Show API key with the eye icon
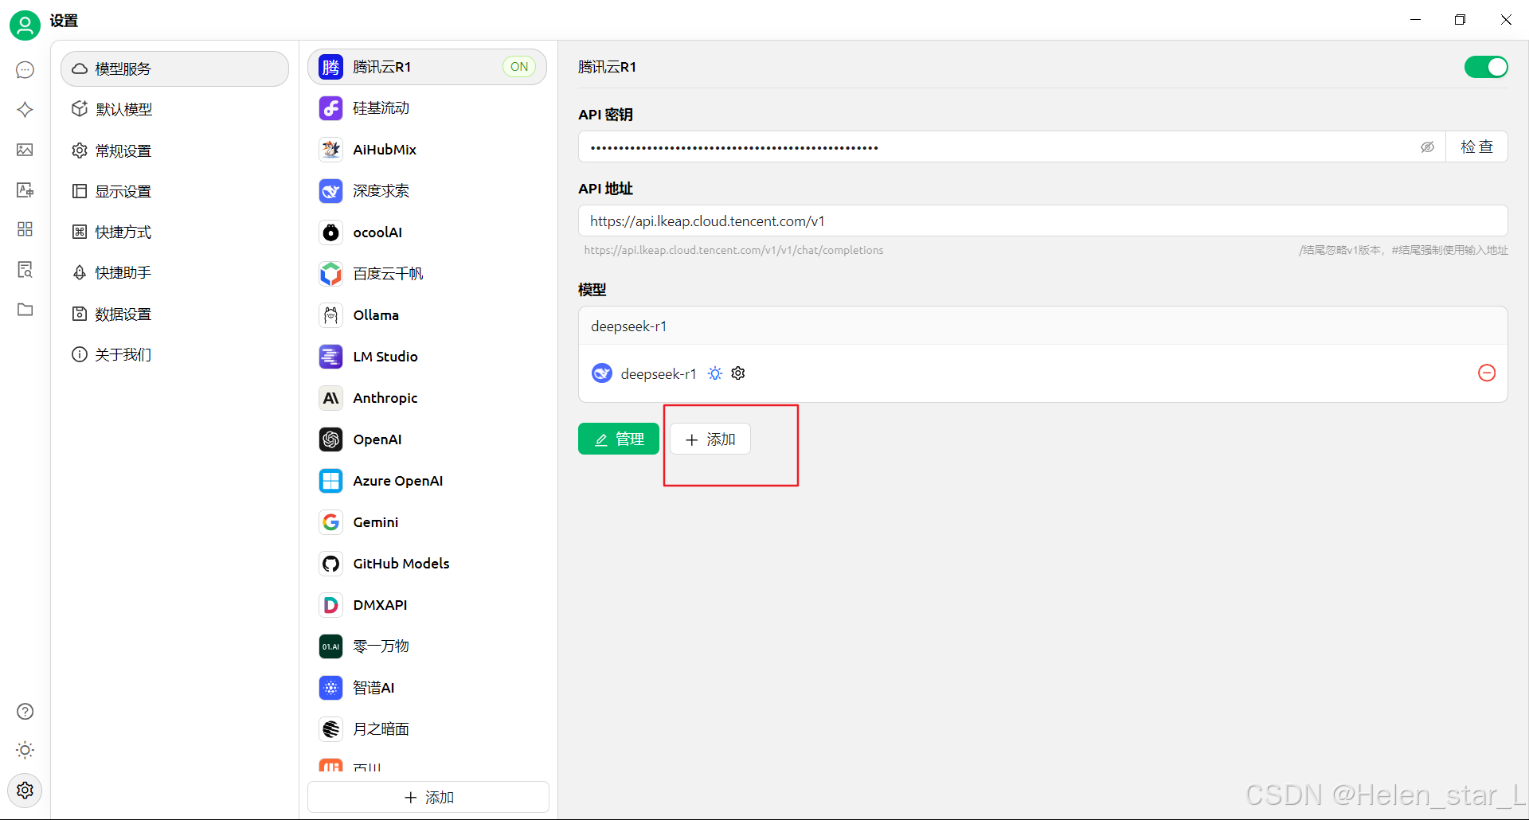This screenshot has width=1529, height=820. (1427, 147)
